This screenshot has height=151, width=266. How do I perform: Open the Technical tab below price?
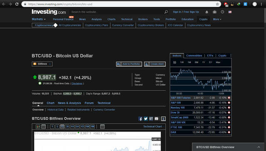[104, 103]
